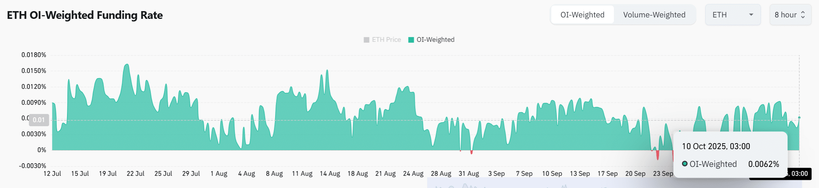The height and width of the screenshot is (188, 819).
Task: Click the 0.01 y-axis value marker
Action: 39,120
